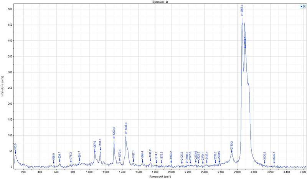Click the 3130.9 peak marker
This screenshot has width=307, height=179.
[x=265, y=161]
